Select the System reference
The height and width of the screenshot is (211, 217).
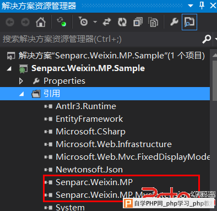pyautogui.click(x=70, y=208)
